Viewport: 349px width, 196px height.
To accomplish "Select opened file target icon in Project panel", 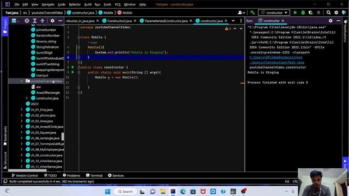I will [x=27, y=21].
